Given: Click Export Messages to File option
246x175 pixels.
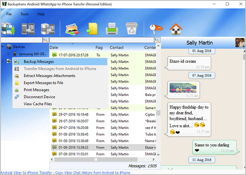Looking at the screenshot, I should click(x=43, y=83).
